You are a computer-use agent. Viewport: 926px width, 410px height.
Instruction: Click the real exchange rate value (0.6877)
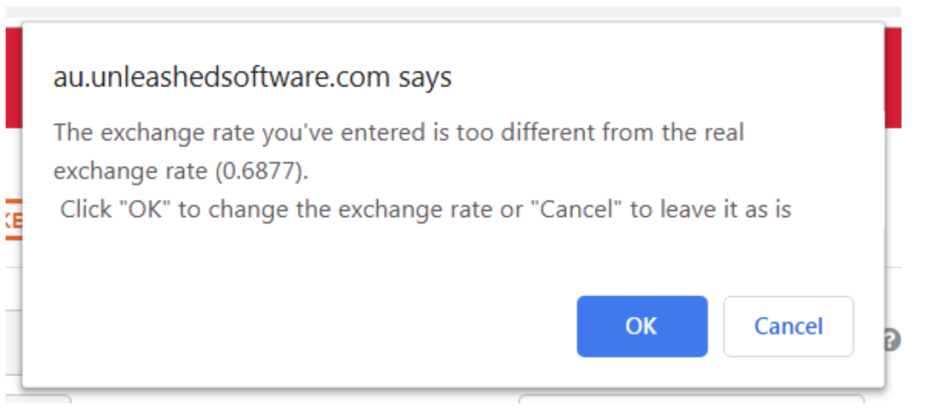pyautogui.click(x=261, y=171)
